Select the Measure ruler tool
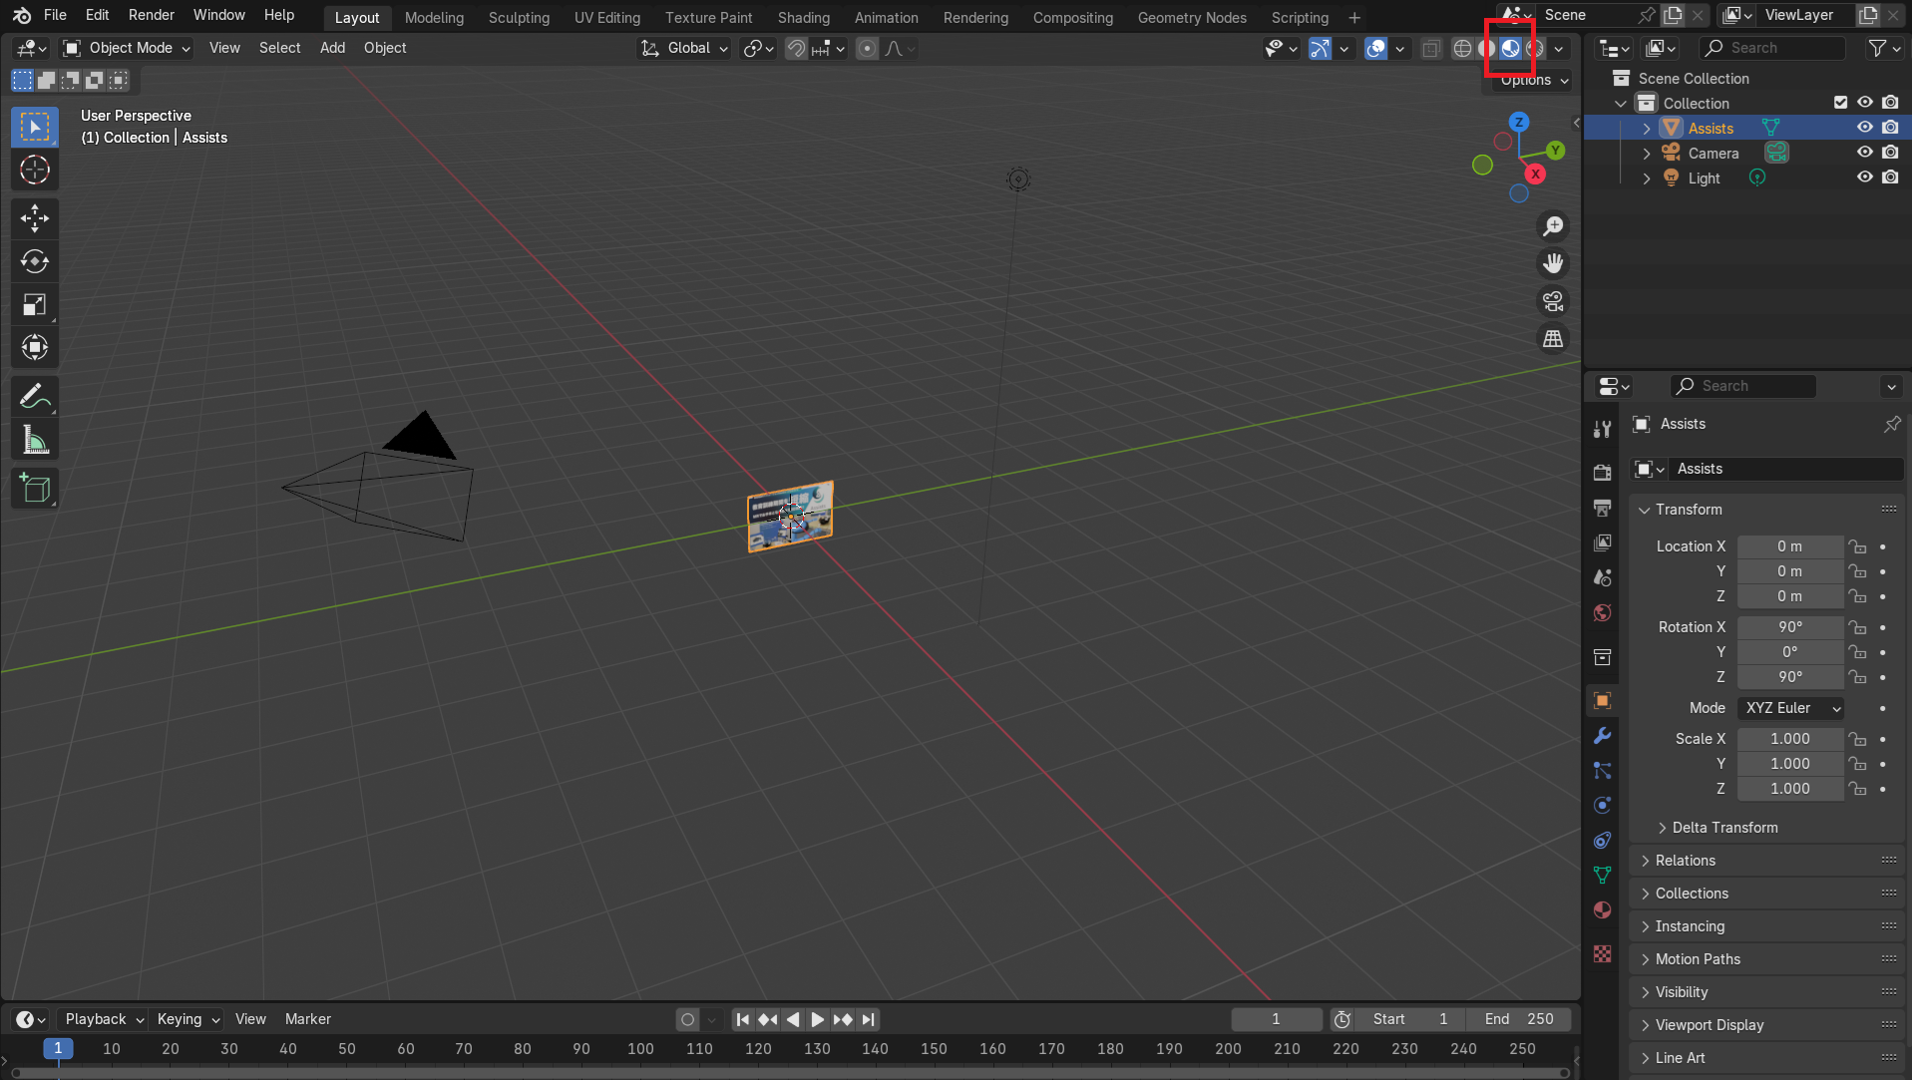1912x1080 pixels. (35, 440)
